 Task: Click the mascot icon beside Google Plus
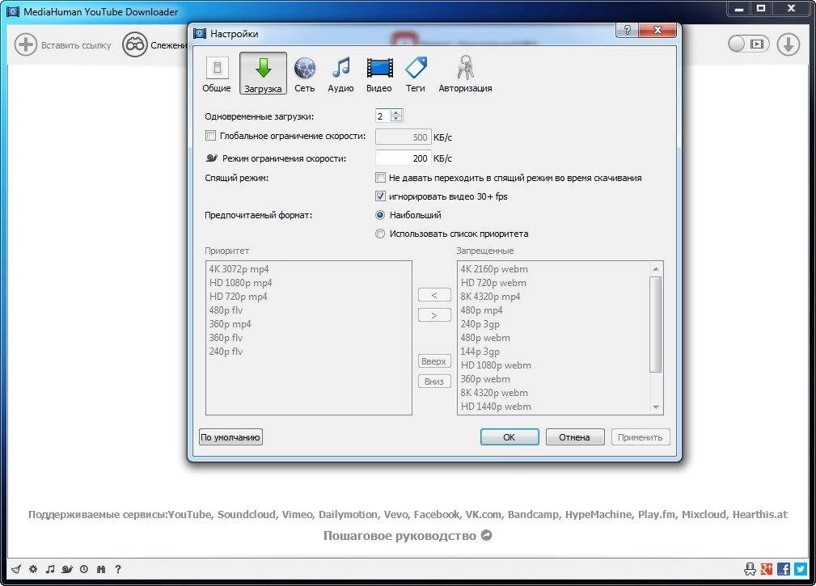750,569
